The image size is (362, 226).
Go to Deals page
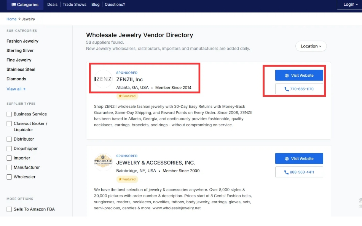pos(53,5)
